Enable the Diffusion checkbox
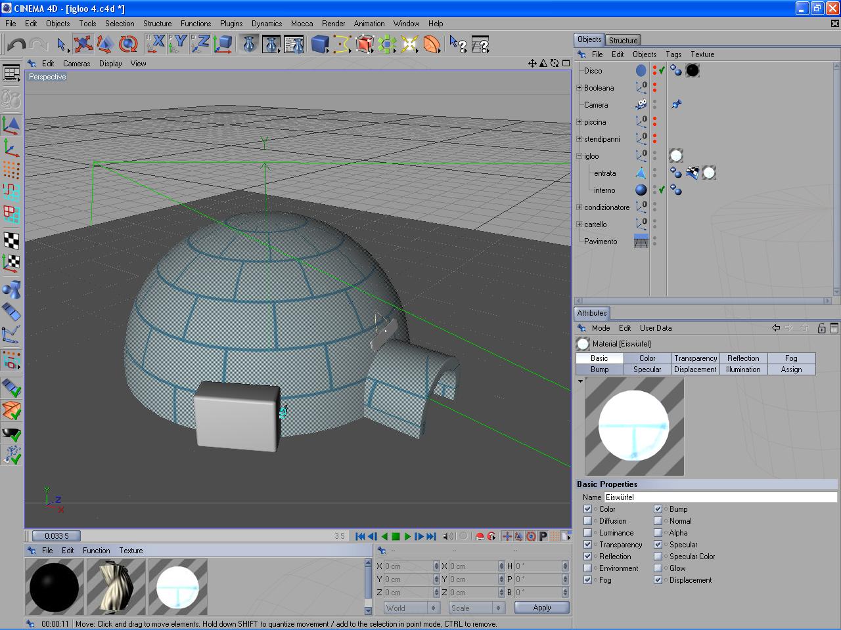 588,521
